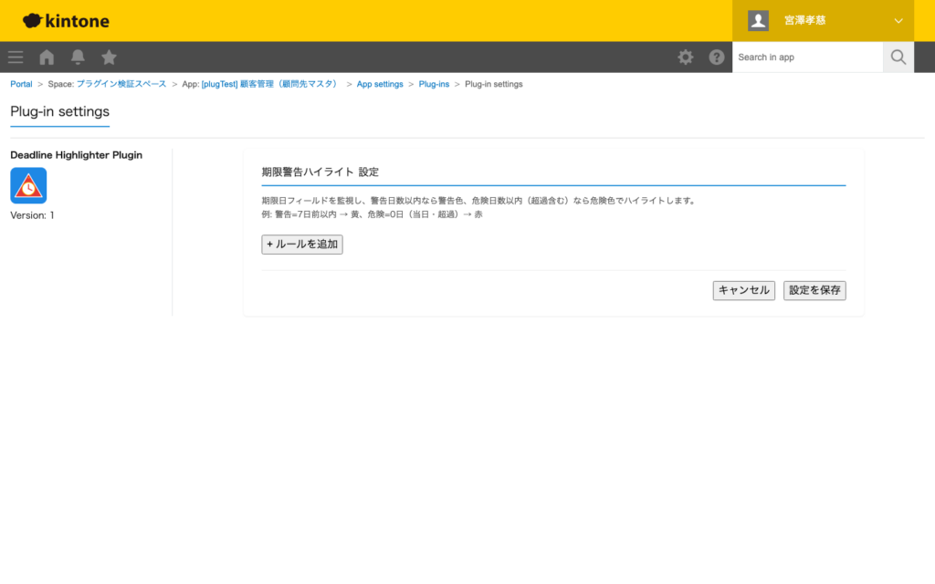This screenshot has height=584, width=935.
Task: Click the help question mark icon
Action: click(x=717, y=57)
